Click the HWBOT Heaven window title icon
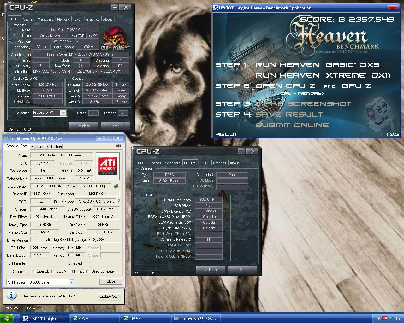 [215, 8]
